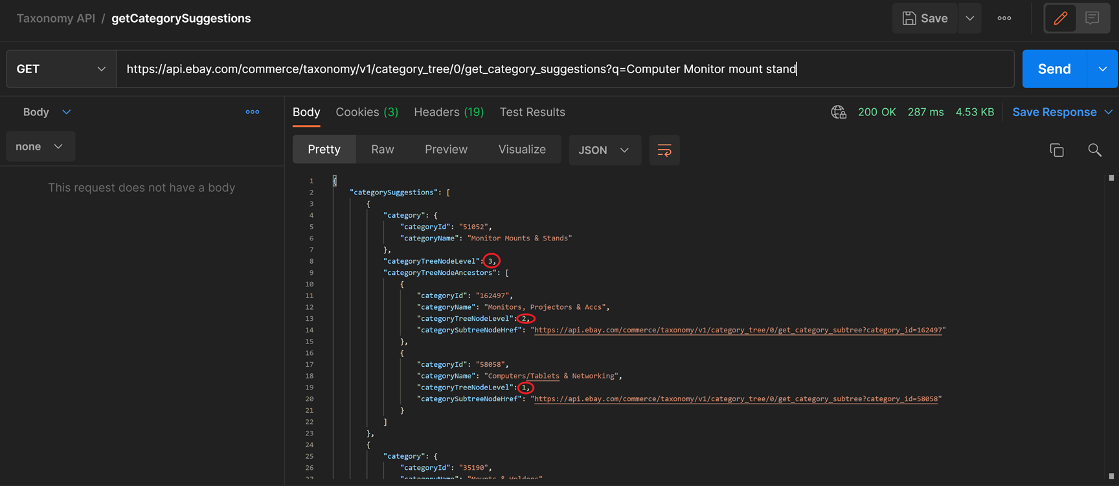Open the category_id=162497 subtree link
The height and width of the screenshot is (486, 1119).
(738, 330)
